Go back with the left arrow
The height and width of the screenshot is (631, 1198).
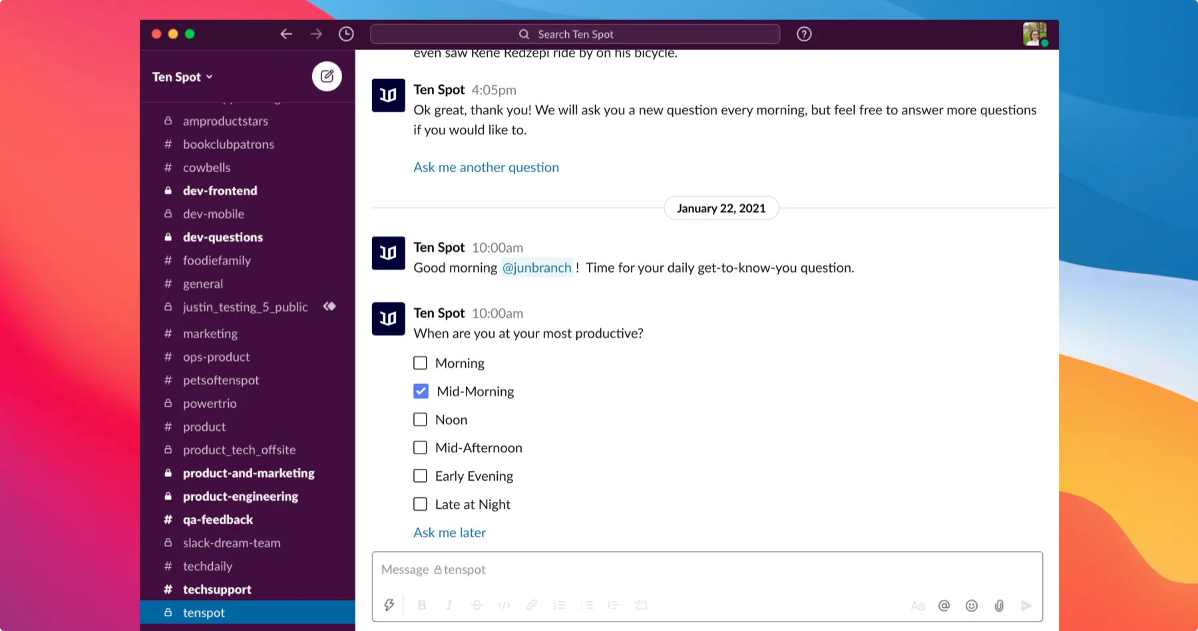coord(286,34)
